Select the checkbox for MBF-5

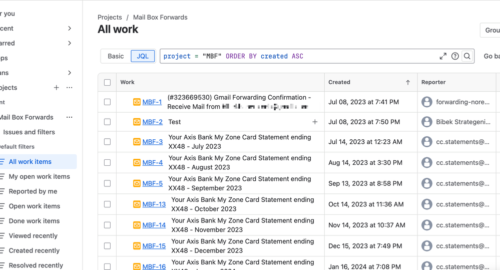[x=108, y=183]
